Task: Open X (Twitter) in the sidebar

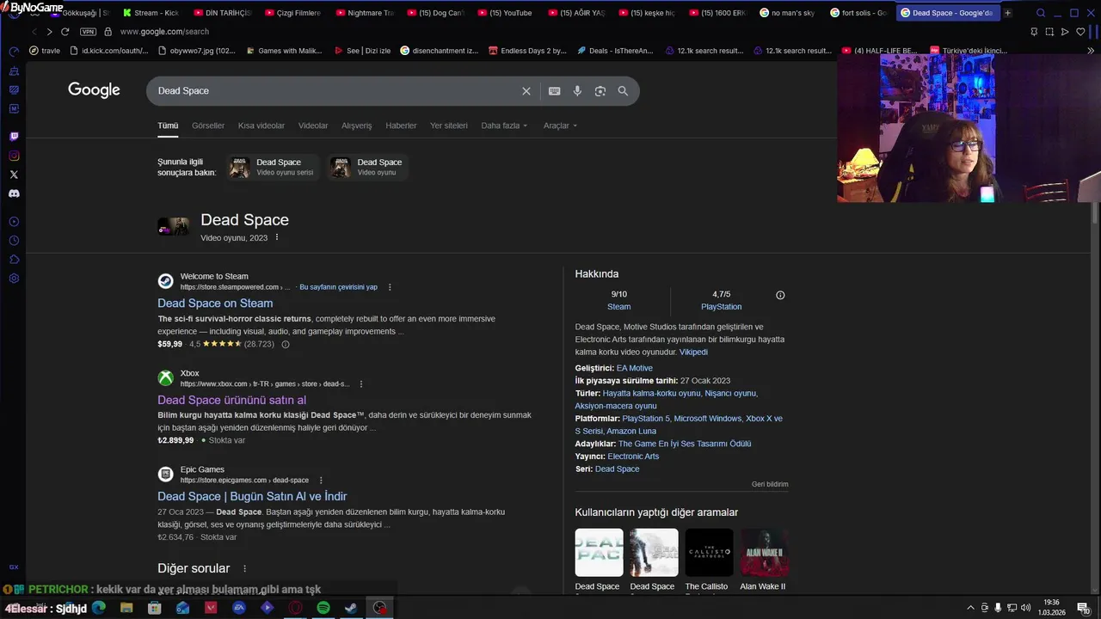Action: coord(14,175)
